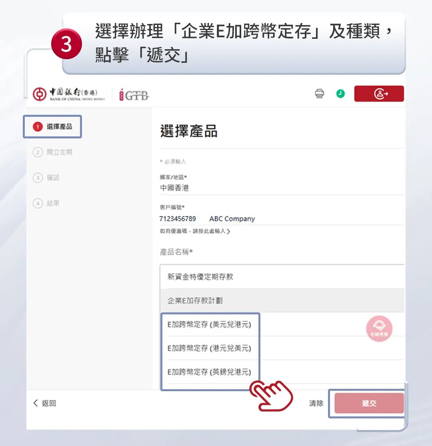Click step 2 開立定期 circle icon

[38, 152]
